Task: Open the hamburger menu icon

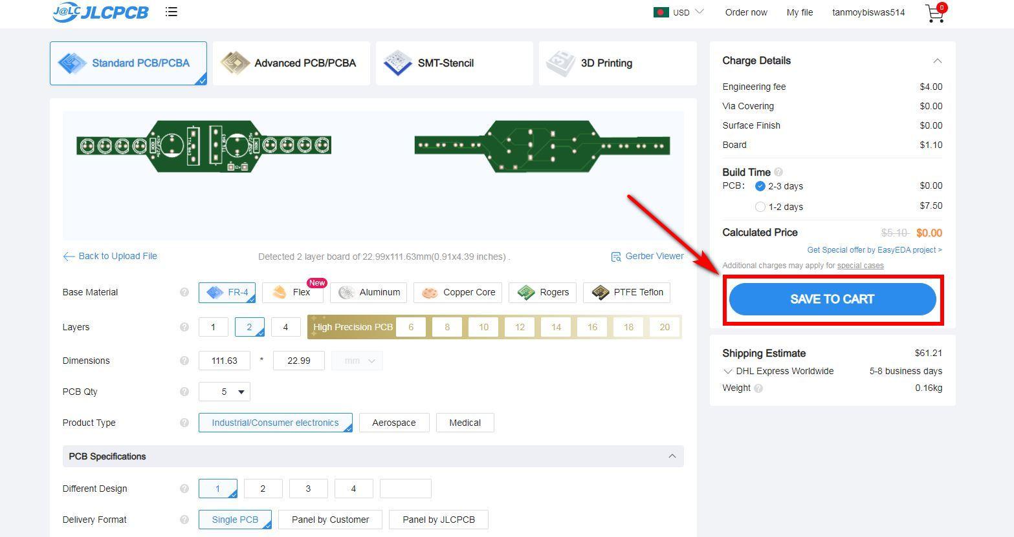Action: [x=171, y=12]
